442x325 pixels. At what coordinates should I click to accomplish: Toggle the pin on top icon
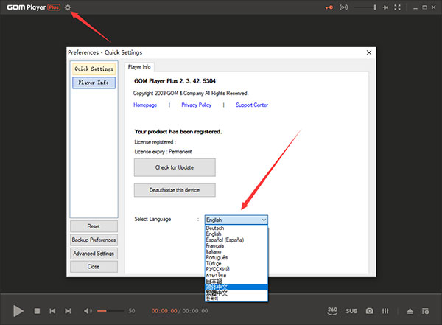(385, 7)
